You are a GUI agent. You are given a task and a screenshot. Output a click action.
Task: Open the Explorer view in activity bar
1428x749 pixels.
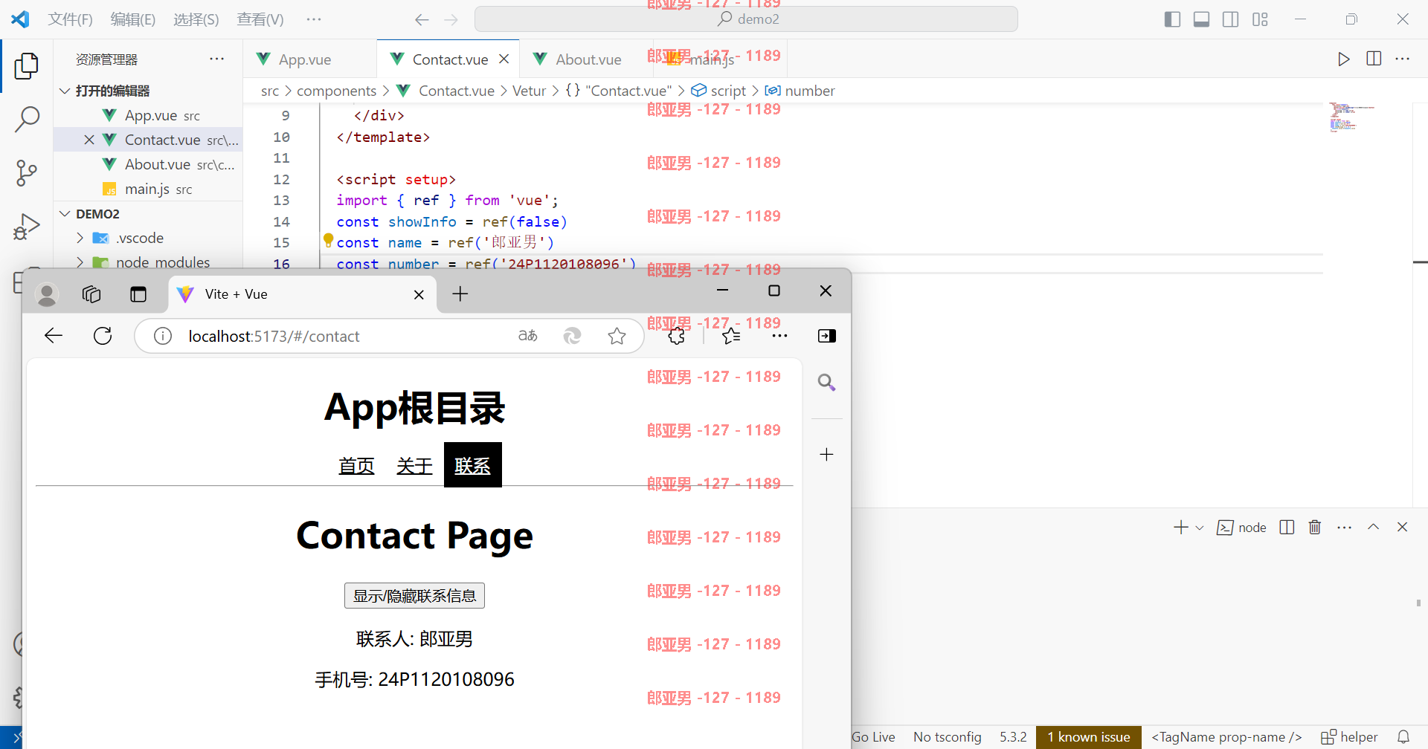[x=27, y=66]
